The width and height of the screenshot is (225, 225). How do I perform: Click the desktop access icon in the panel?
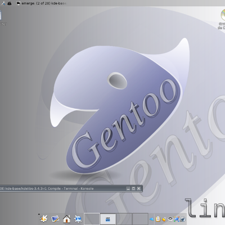(55, 219)
